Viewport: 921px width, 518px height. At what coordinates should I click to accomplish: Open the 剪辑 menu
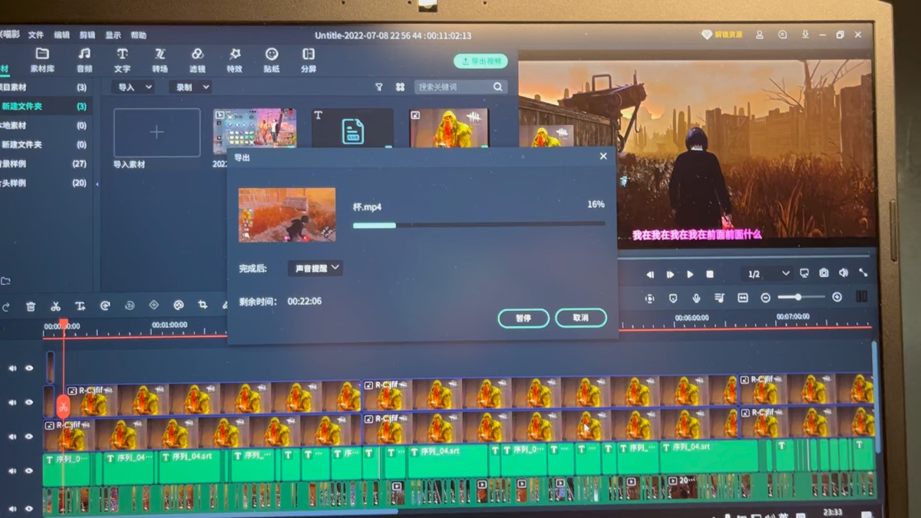click(87, 35)
